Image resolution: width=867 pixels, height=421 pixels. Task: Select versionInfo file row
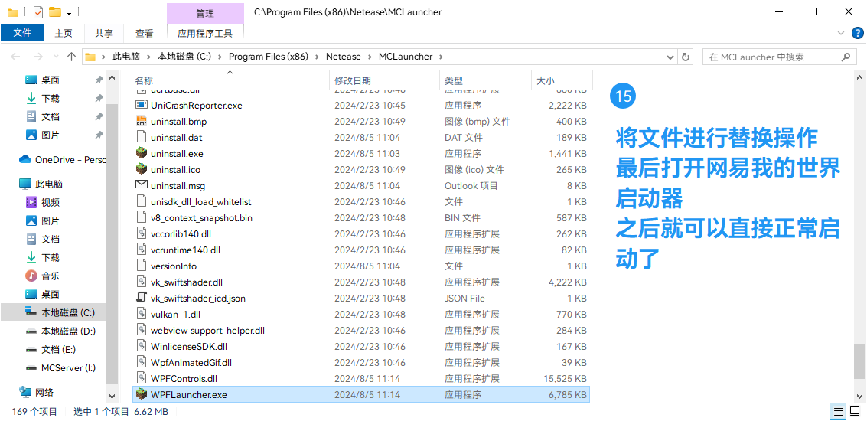pyautogui.click(x=361, y=266)
